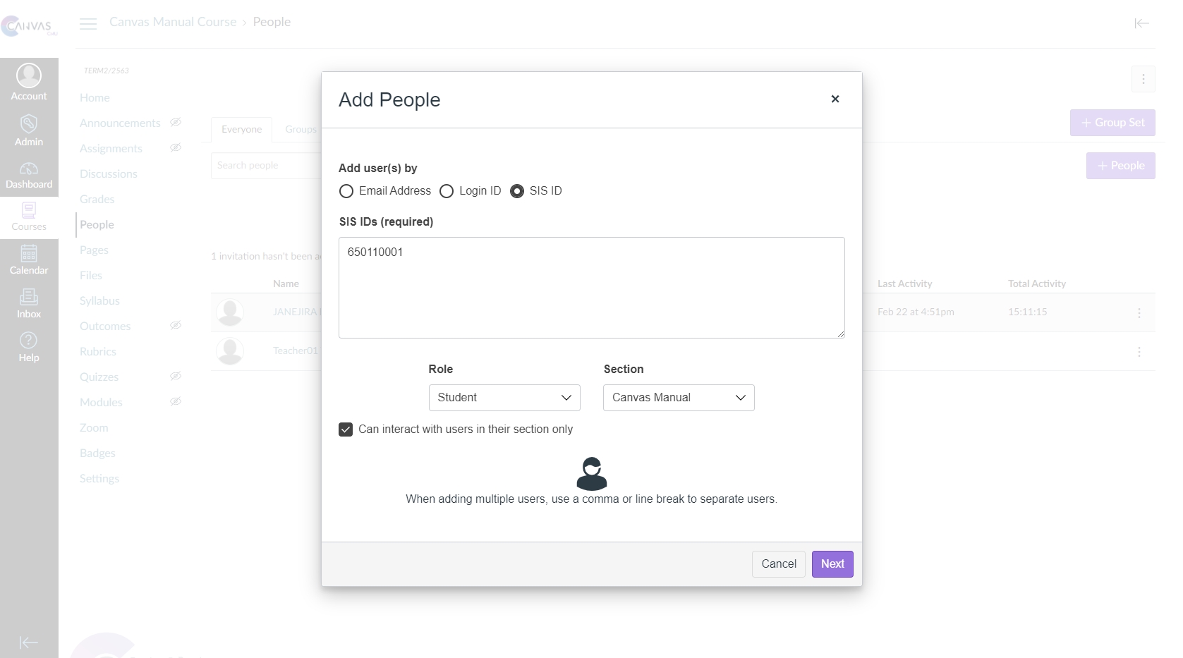Viewport: 1183px width, 658px height.
Task: Uncheck the section-only interaction checkbox
Action: pyautogui.click(x=346, y=429)
